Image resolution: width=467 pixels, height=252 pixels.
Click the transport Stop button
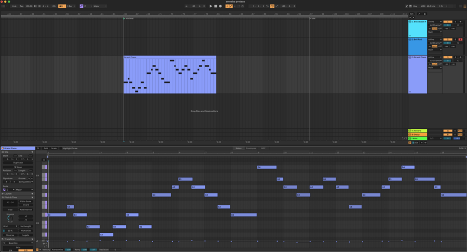[215, 6]
